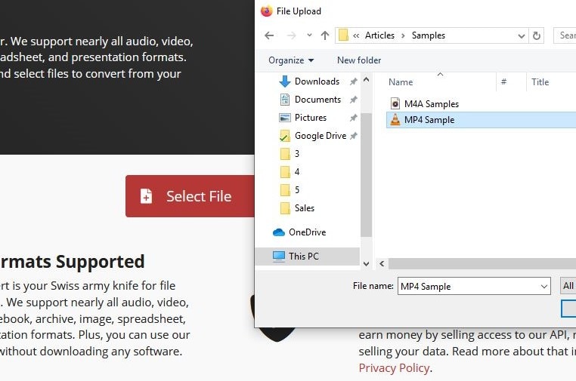Screen dimensions: 576x381
Task: Click the search box in File Upload
Action: pyautogui.click(x=565, y=35)
